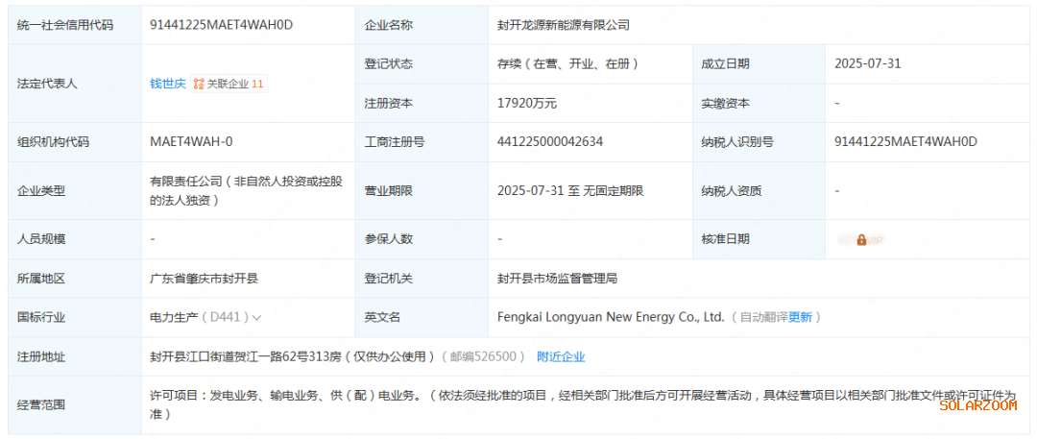Open legal representative 钱世庆 profile link
The width and height of the screenshot is (1037, 439).
click(167, 84)
